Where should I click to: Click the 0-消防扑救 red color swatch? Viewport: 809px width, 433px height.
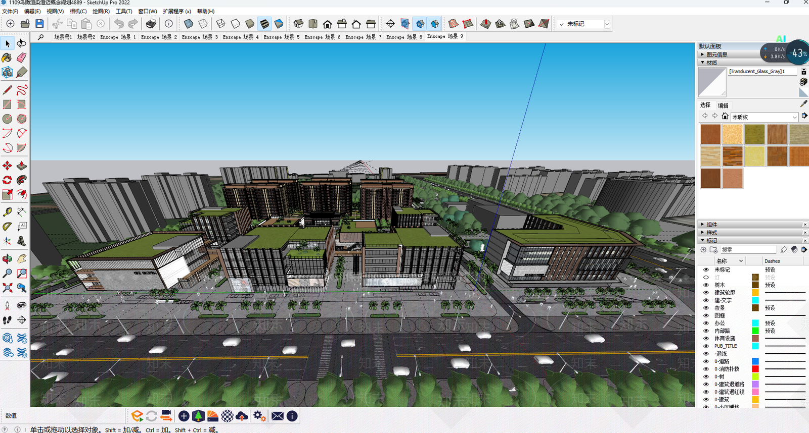[755, 369]
